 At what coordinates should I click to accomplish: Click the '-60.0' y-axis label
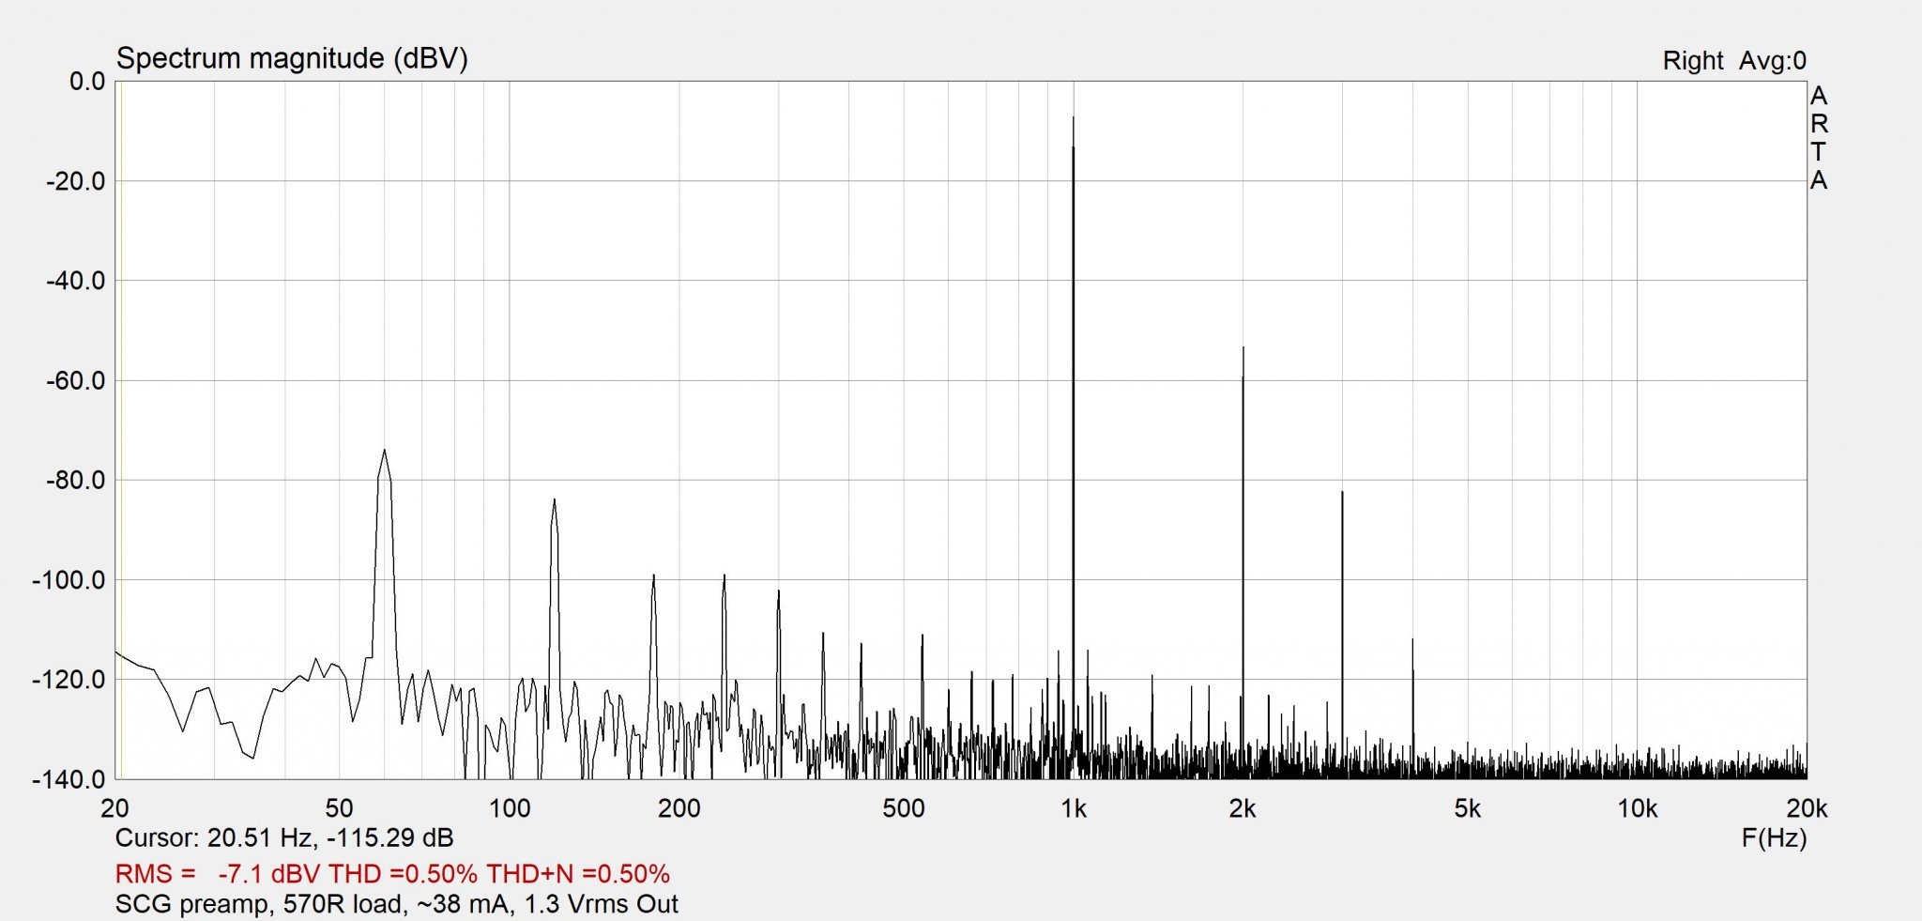76,380
